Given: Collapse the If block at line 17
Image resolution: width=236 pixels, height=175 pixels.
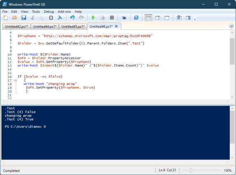Looking at the screenshot, I should tap(16, 80).
